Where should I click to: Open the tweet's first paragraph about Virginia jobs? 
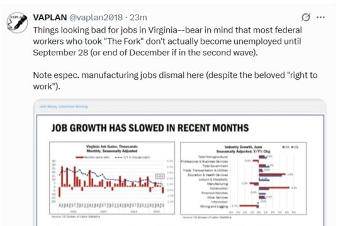click(x=167, y=41)
